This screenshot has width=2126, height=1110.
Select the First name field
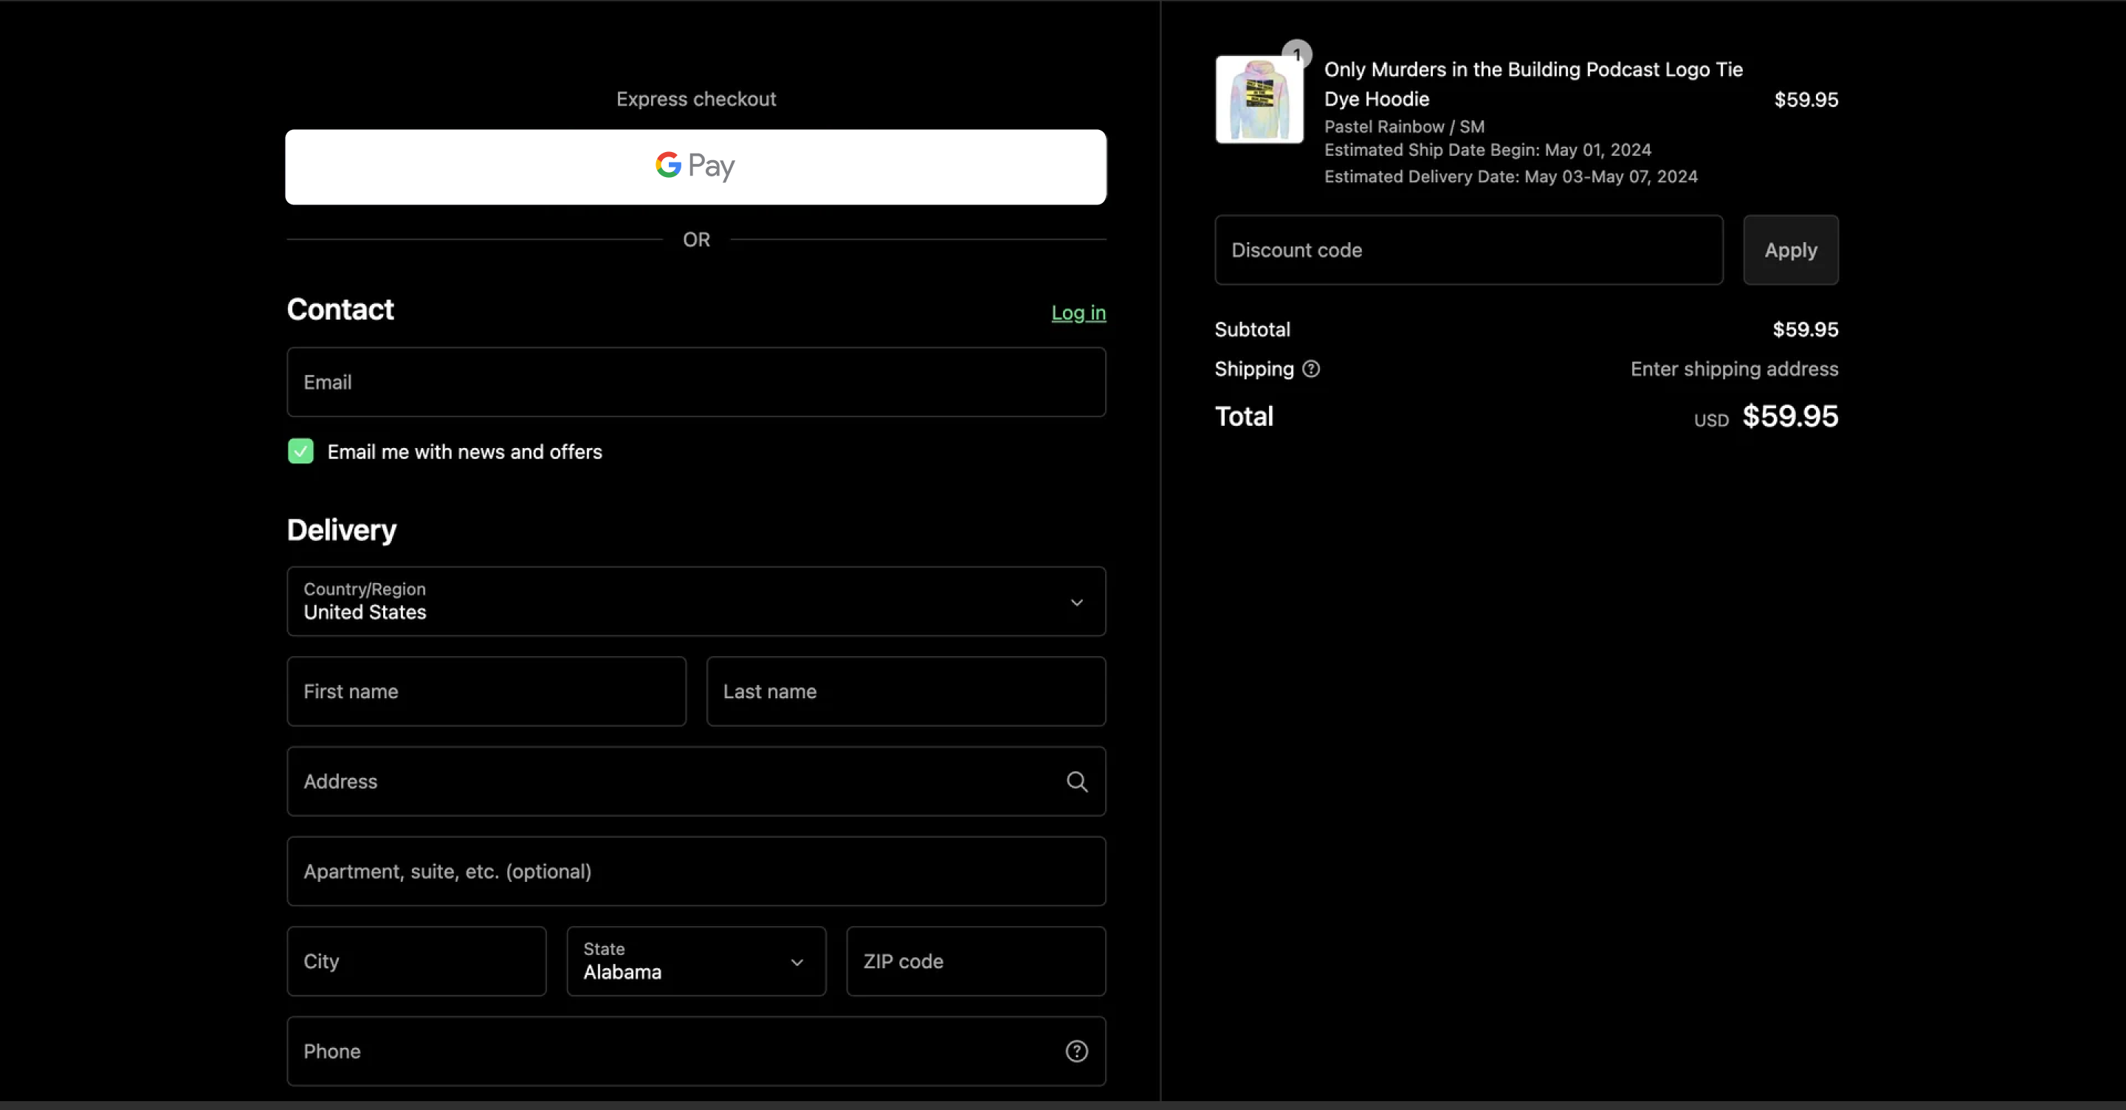pyautogui.click(x=486, y=692)
